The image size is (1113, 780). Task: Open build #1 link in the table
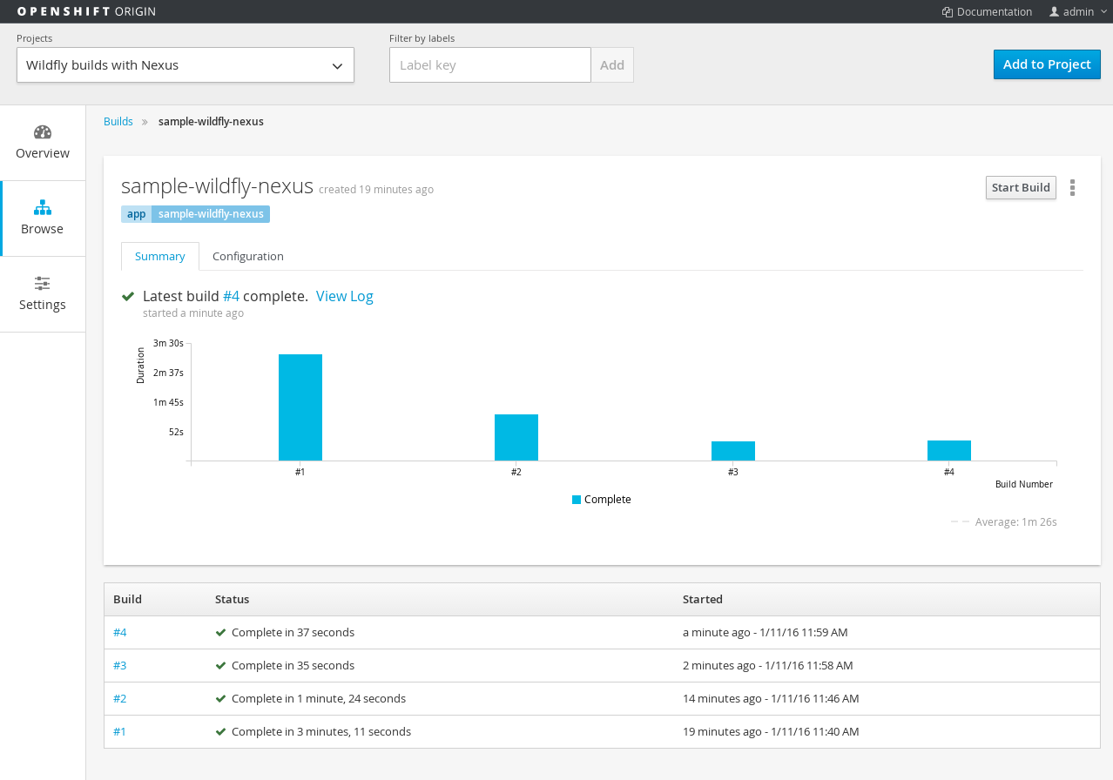[x=120, y=732]
